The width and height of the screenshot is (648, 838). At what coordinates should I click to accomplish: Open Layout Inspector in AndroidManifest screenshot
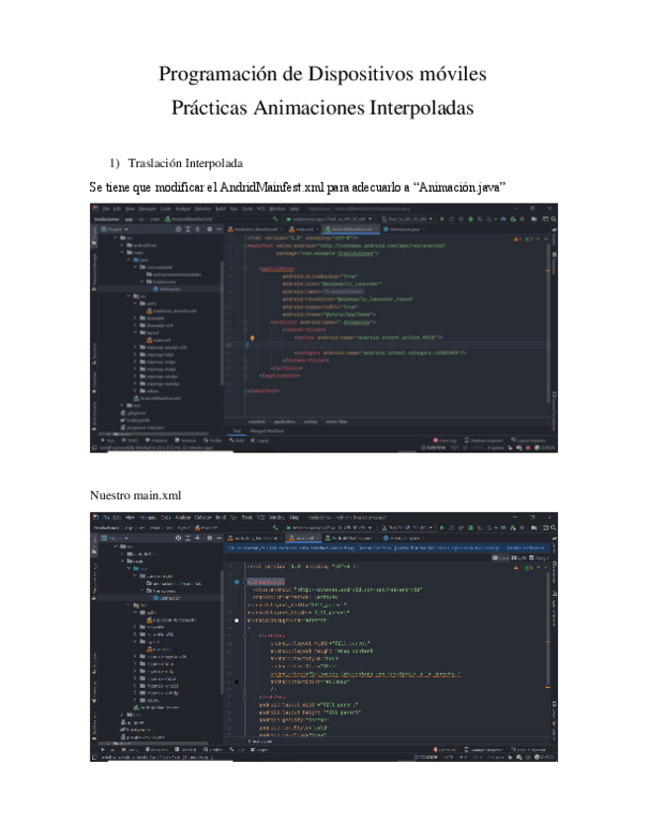coord(528,441)
